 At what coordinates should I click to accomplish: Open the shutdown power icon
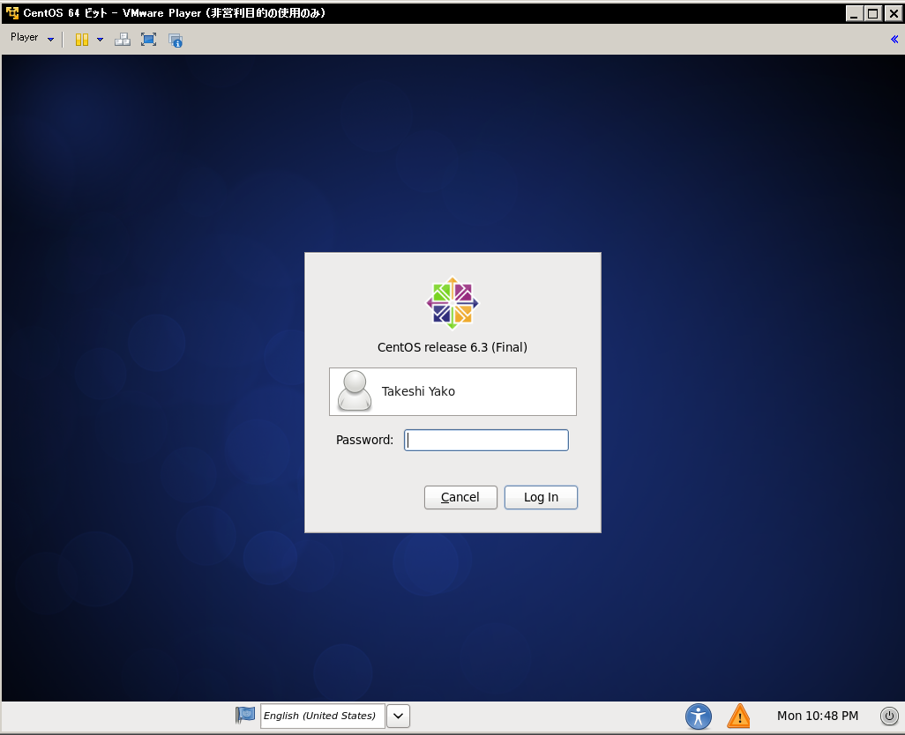[889, 716]
